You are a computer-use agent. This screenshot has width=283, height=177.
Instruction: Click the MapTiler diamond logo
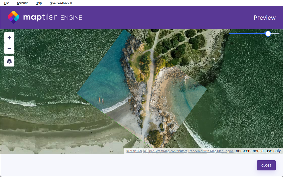pos(14,17)
